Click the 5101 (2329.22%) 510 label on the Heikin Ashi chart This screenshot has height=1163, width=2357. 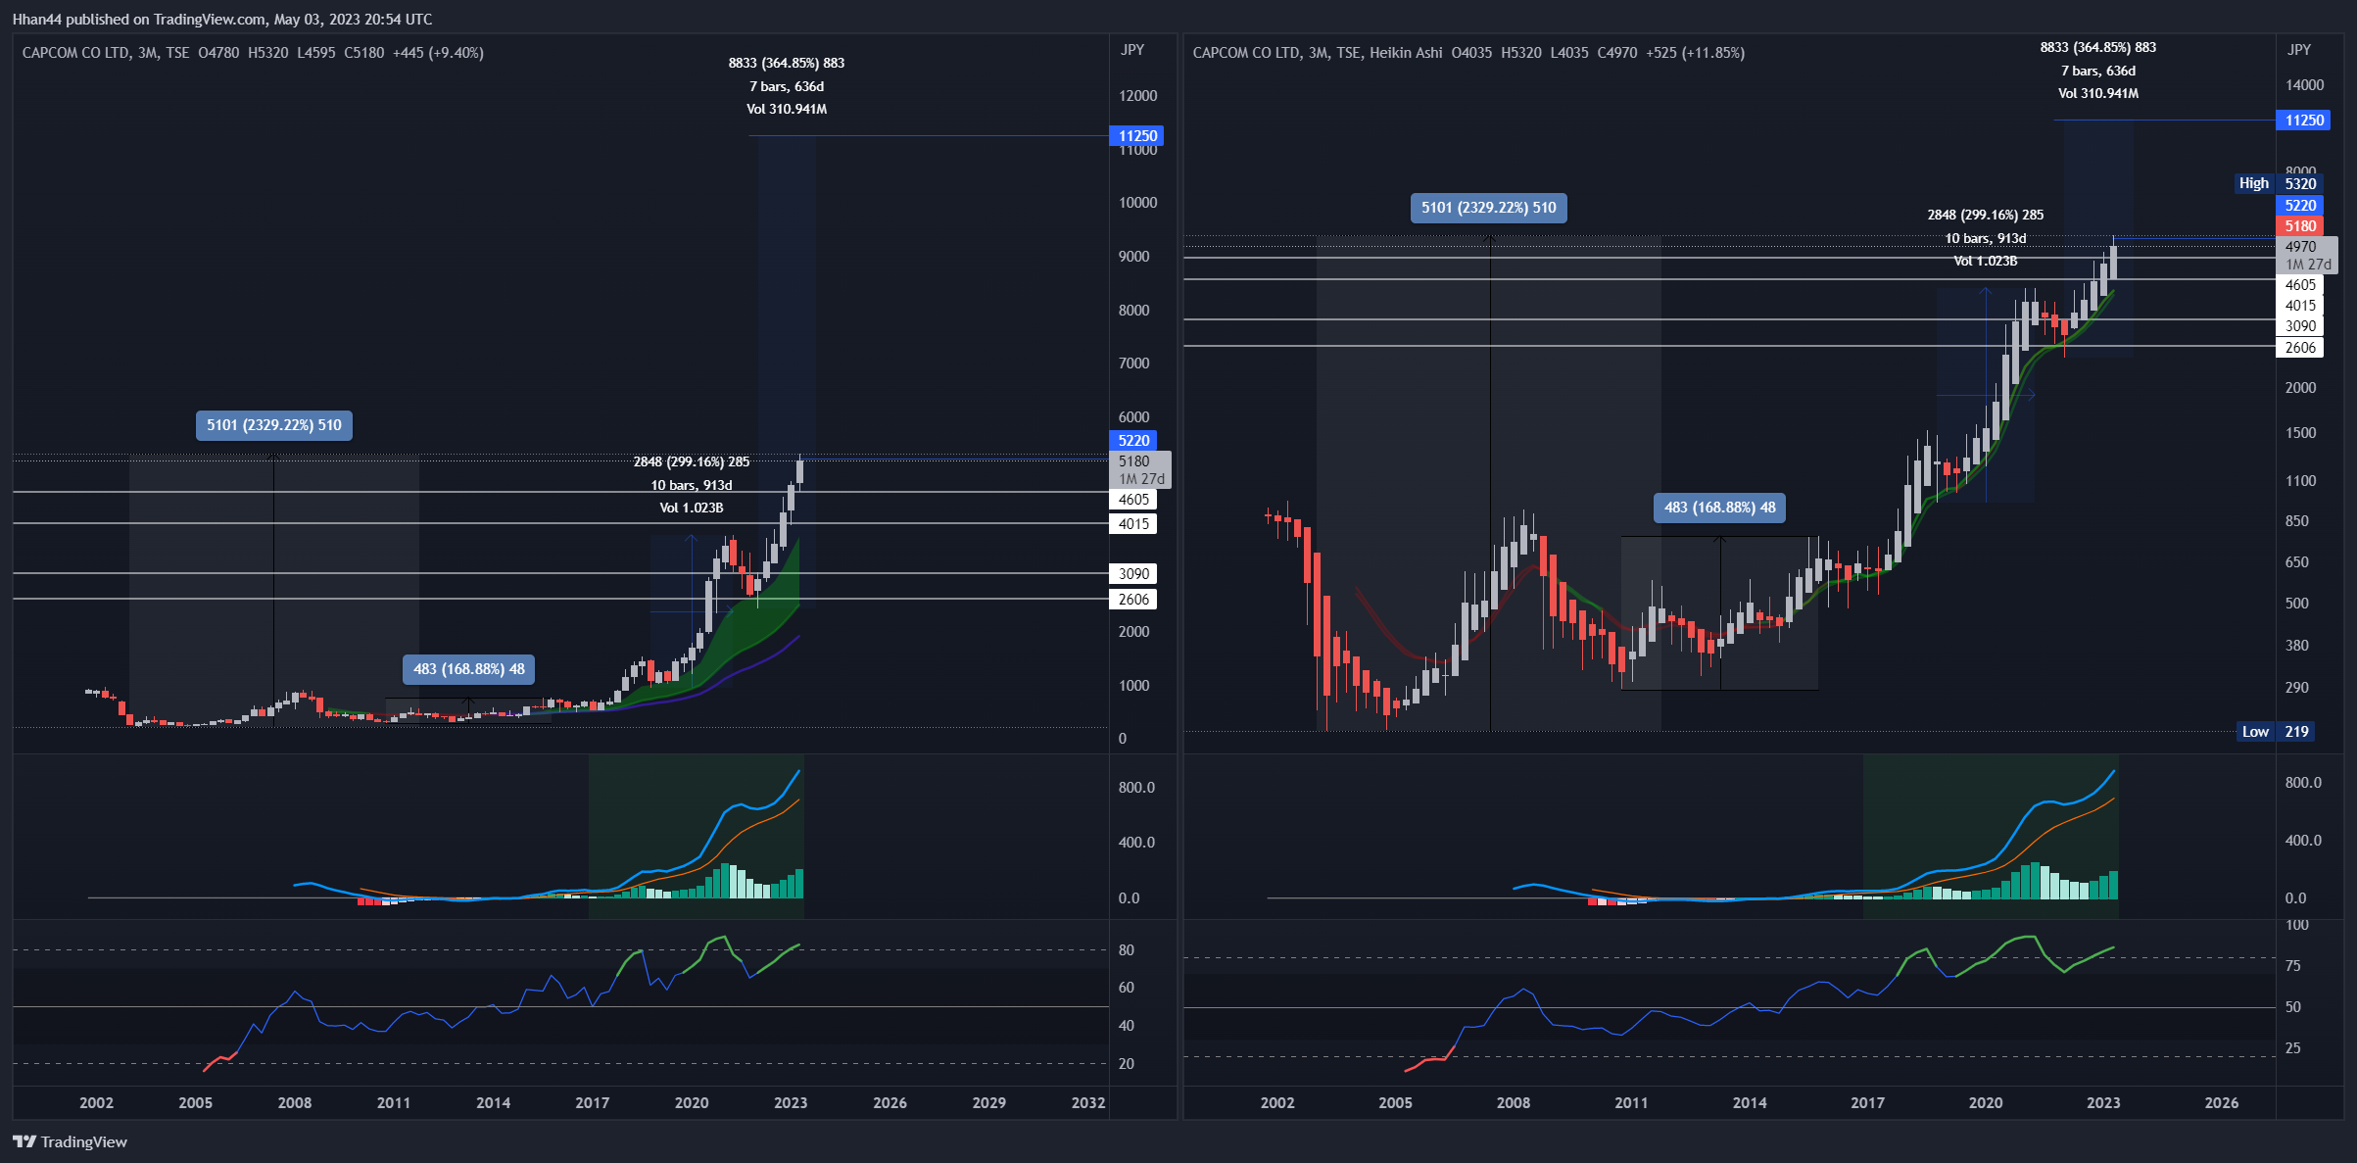pyautogui.click(x=1489, y=208)
